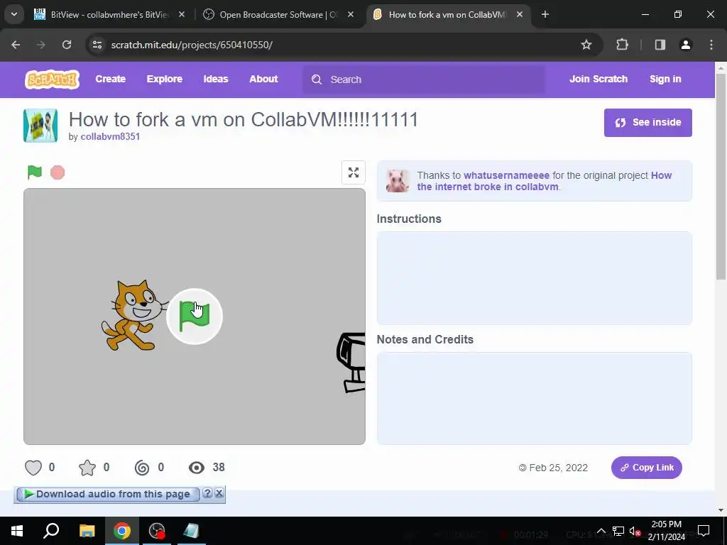
Task: Open the Chrome extensions puzzle icon
Action: (x=622, y=45)
